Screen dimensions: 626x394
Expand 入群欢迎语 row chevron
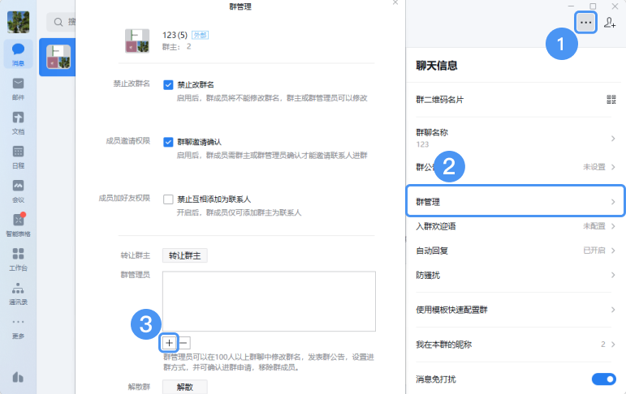coord(613,226)
